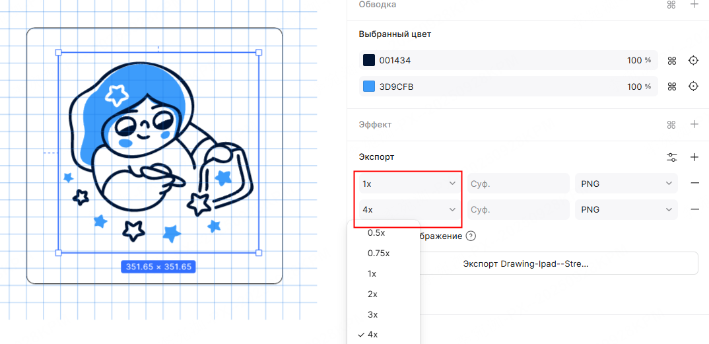Open the Экспорт settings sliders icon

pos(672,157)
